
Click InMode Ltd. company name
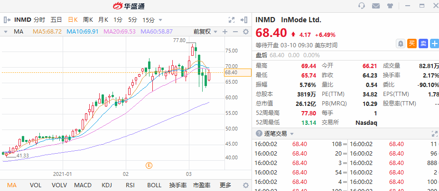tap(301, 20)
